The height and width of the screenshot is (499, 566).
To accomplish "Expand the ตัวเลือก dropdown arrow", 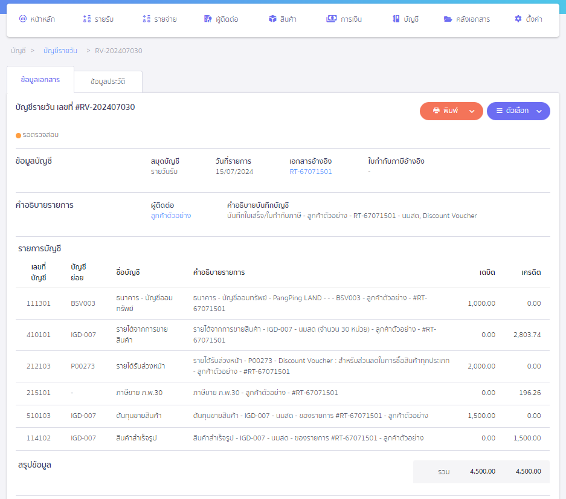I will [x=539, y=111].
